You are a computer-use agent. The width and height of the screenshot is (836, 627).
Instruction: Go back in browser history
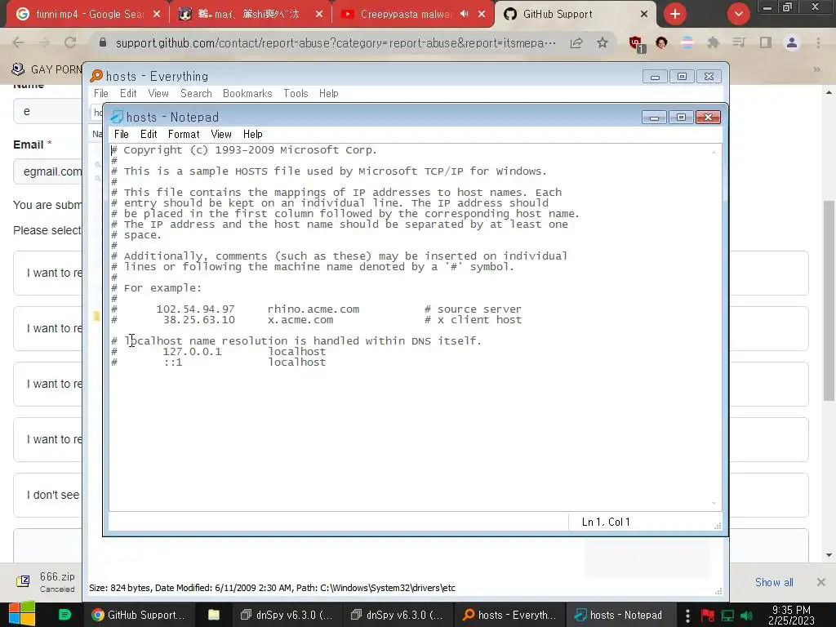pyautogui.click(x=18, y=42)
